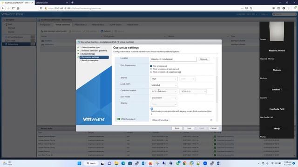298x167 pixels.
Task: Click the greyed-out Finish button
Action: pyautogui.click(x=201, y=128)
